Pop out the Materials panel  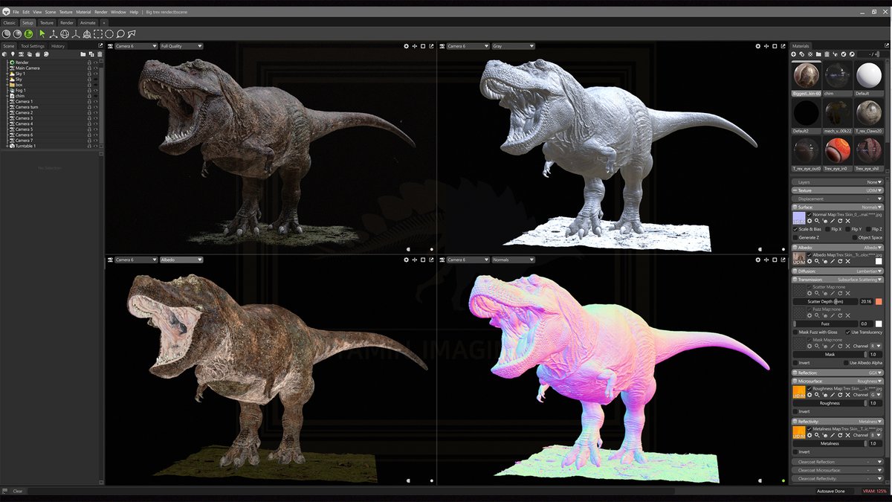pyautogui.click(x=886, y=45)
